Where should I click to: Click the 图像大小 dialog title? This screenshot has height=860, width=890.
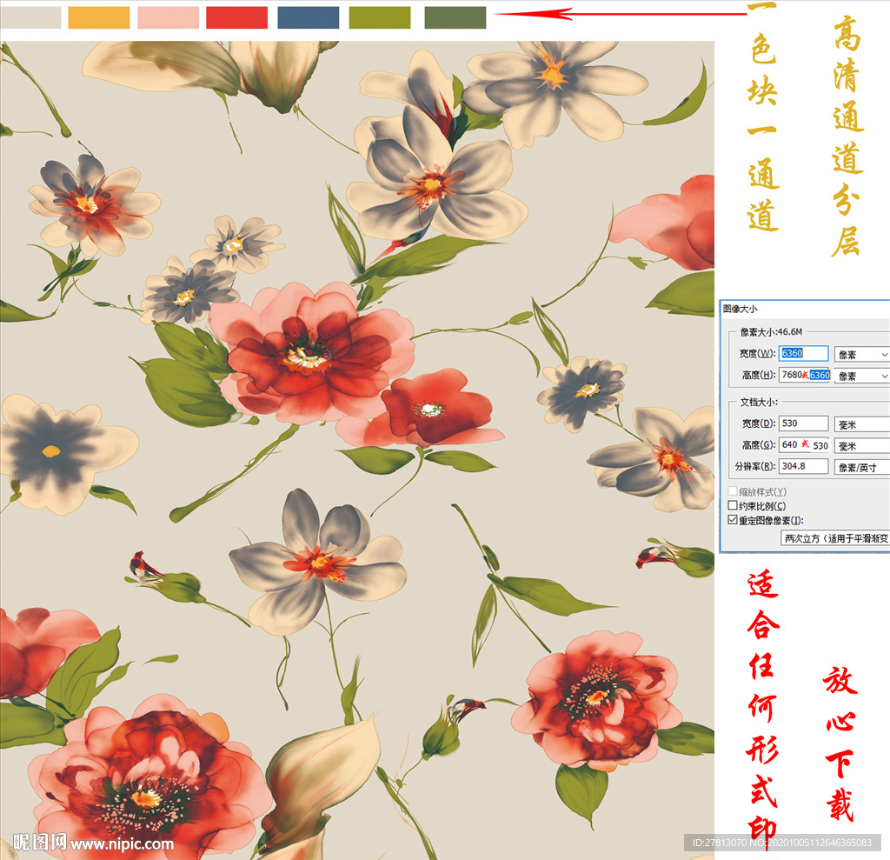740,309
